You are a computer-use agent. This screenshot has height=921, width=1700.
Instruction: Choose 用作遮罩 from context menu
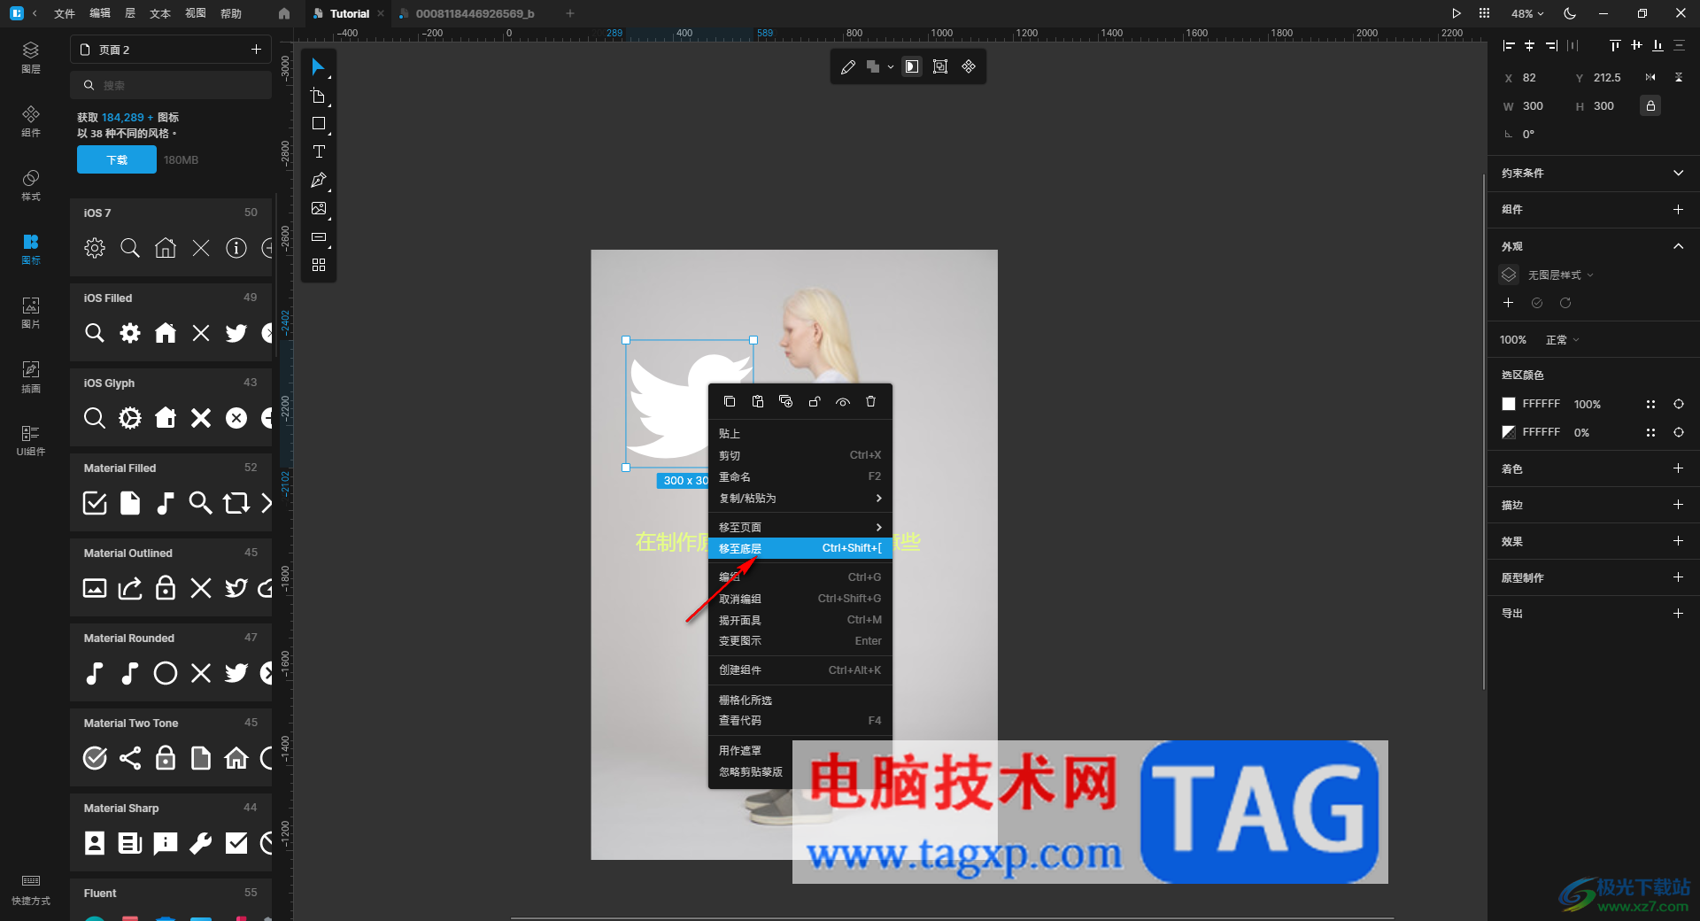(x=800, y=751)
